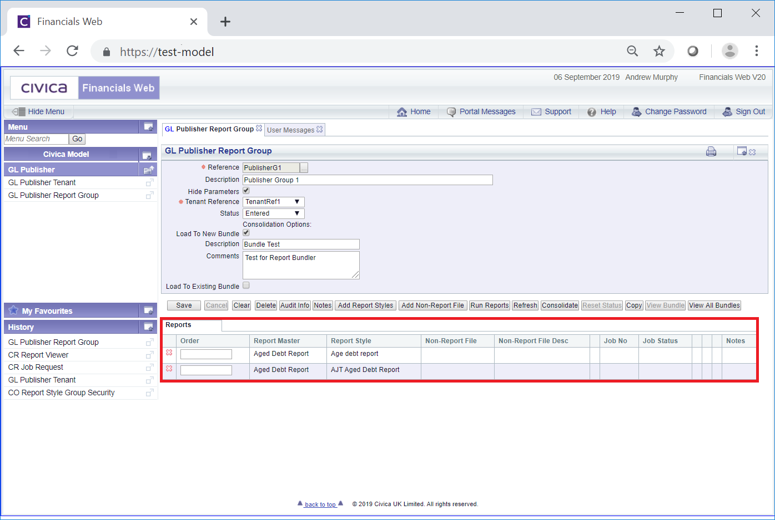Viewport: 775px width, 520px height.
Task: Enable Load To Existing Bundle checkbox
Action: coord(246,285)
